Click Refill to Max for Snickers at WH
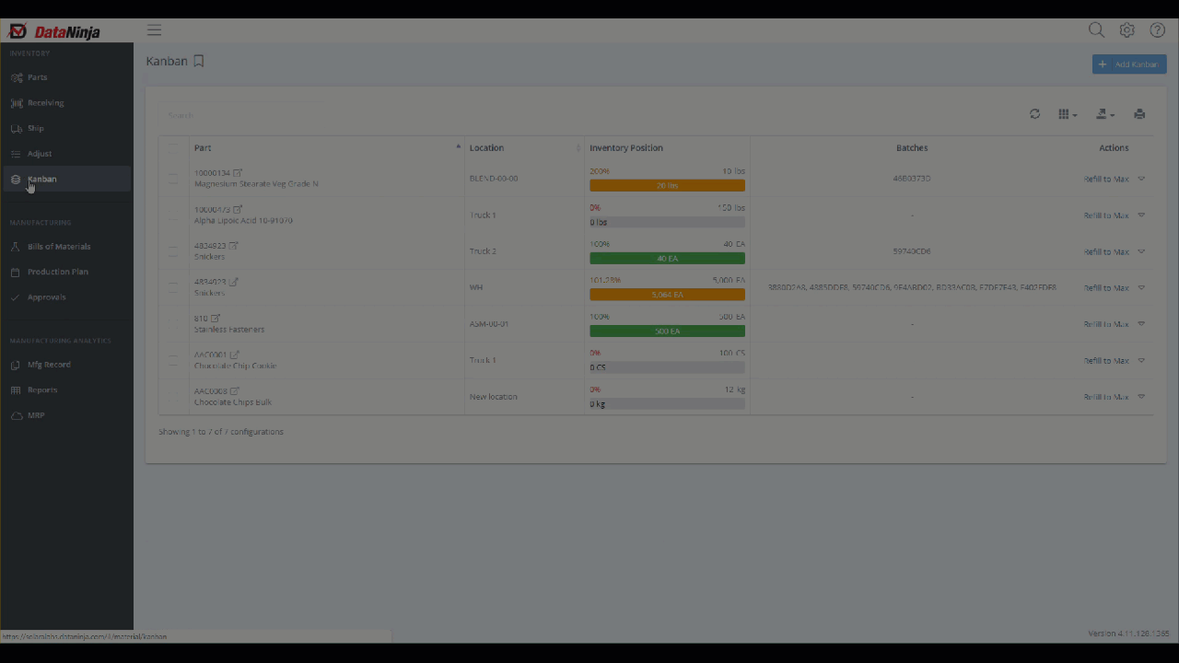This screenshot has height=663, width=1179. click(x=1106, y=288)
